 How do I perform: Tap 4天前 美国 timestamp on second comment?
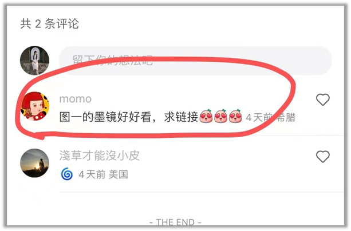pyautogui.click(x=104, y=174)
